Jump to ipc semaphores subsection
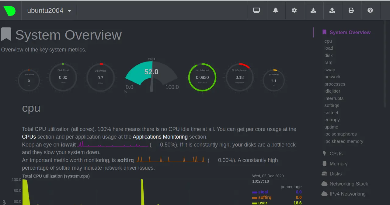 tap(341, 134)
